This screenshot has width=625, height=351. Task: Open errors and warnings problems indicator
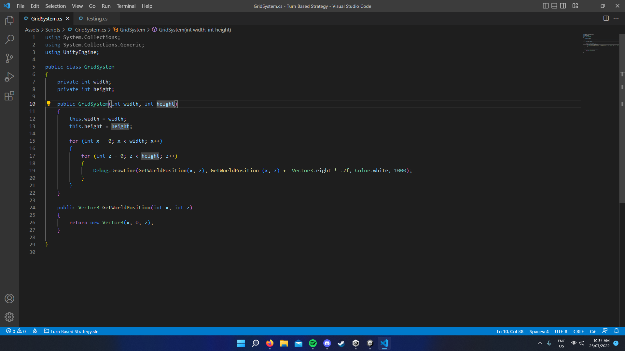point(16,331)
